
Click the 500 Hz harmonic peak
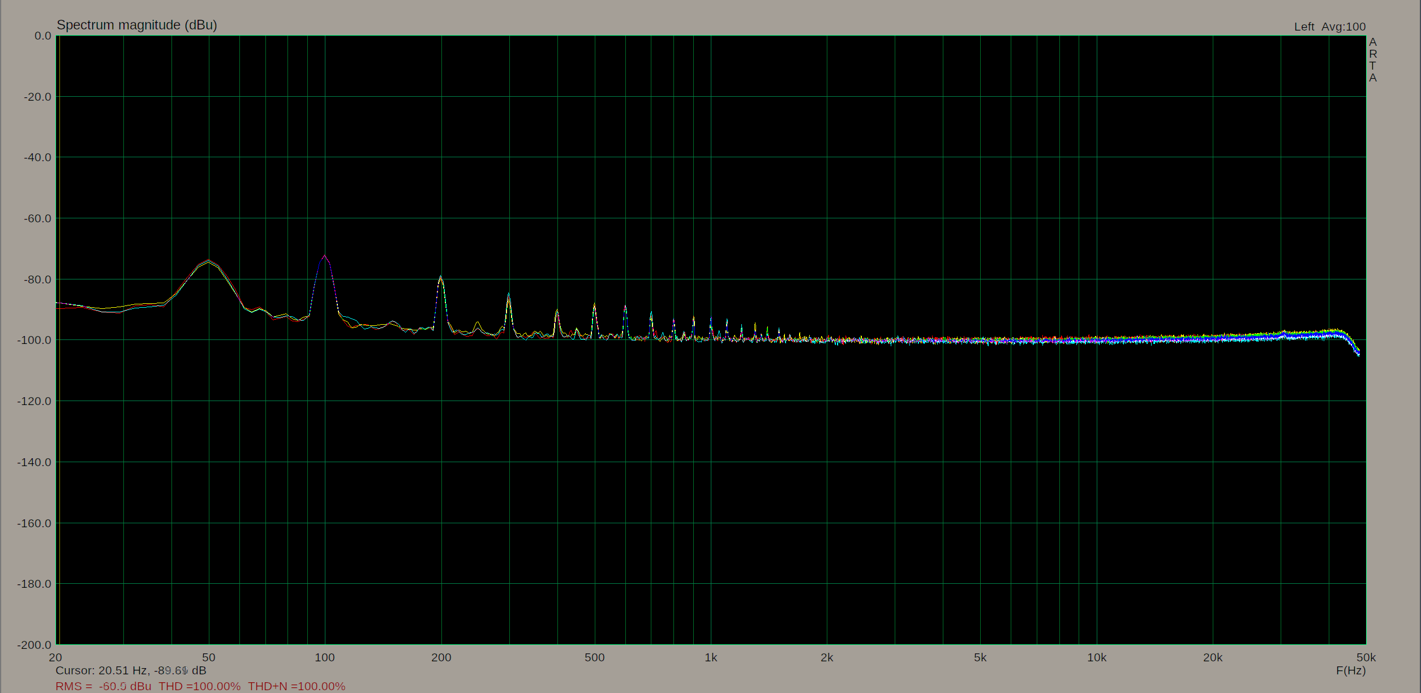coord(594,305)
